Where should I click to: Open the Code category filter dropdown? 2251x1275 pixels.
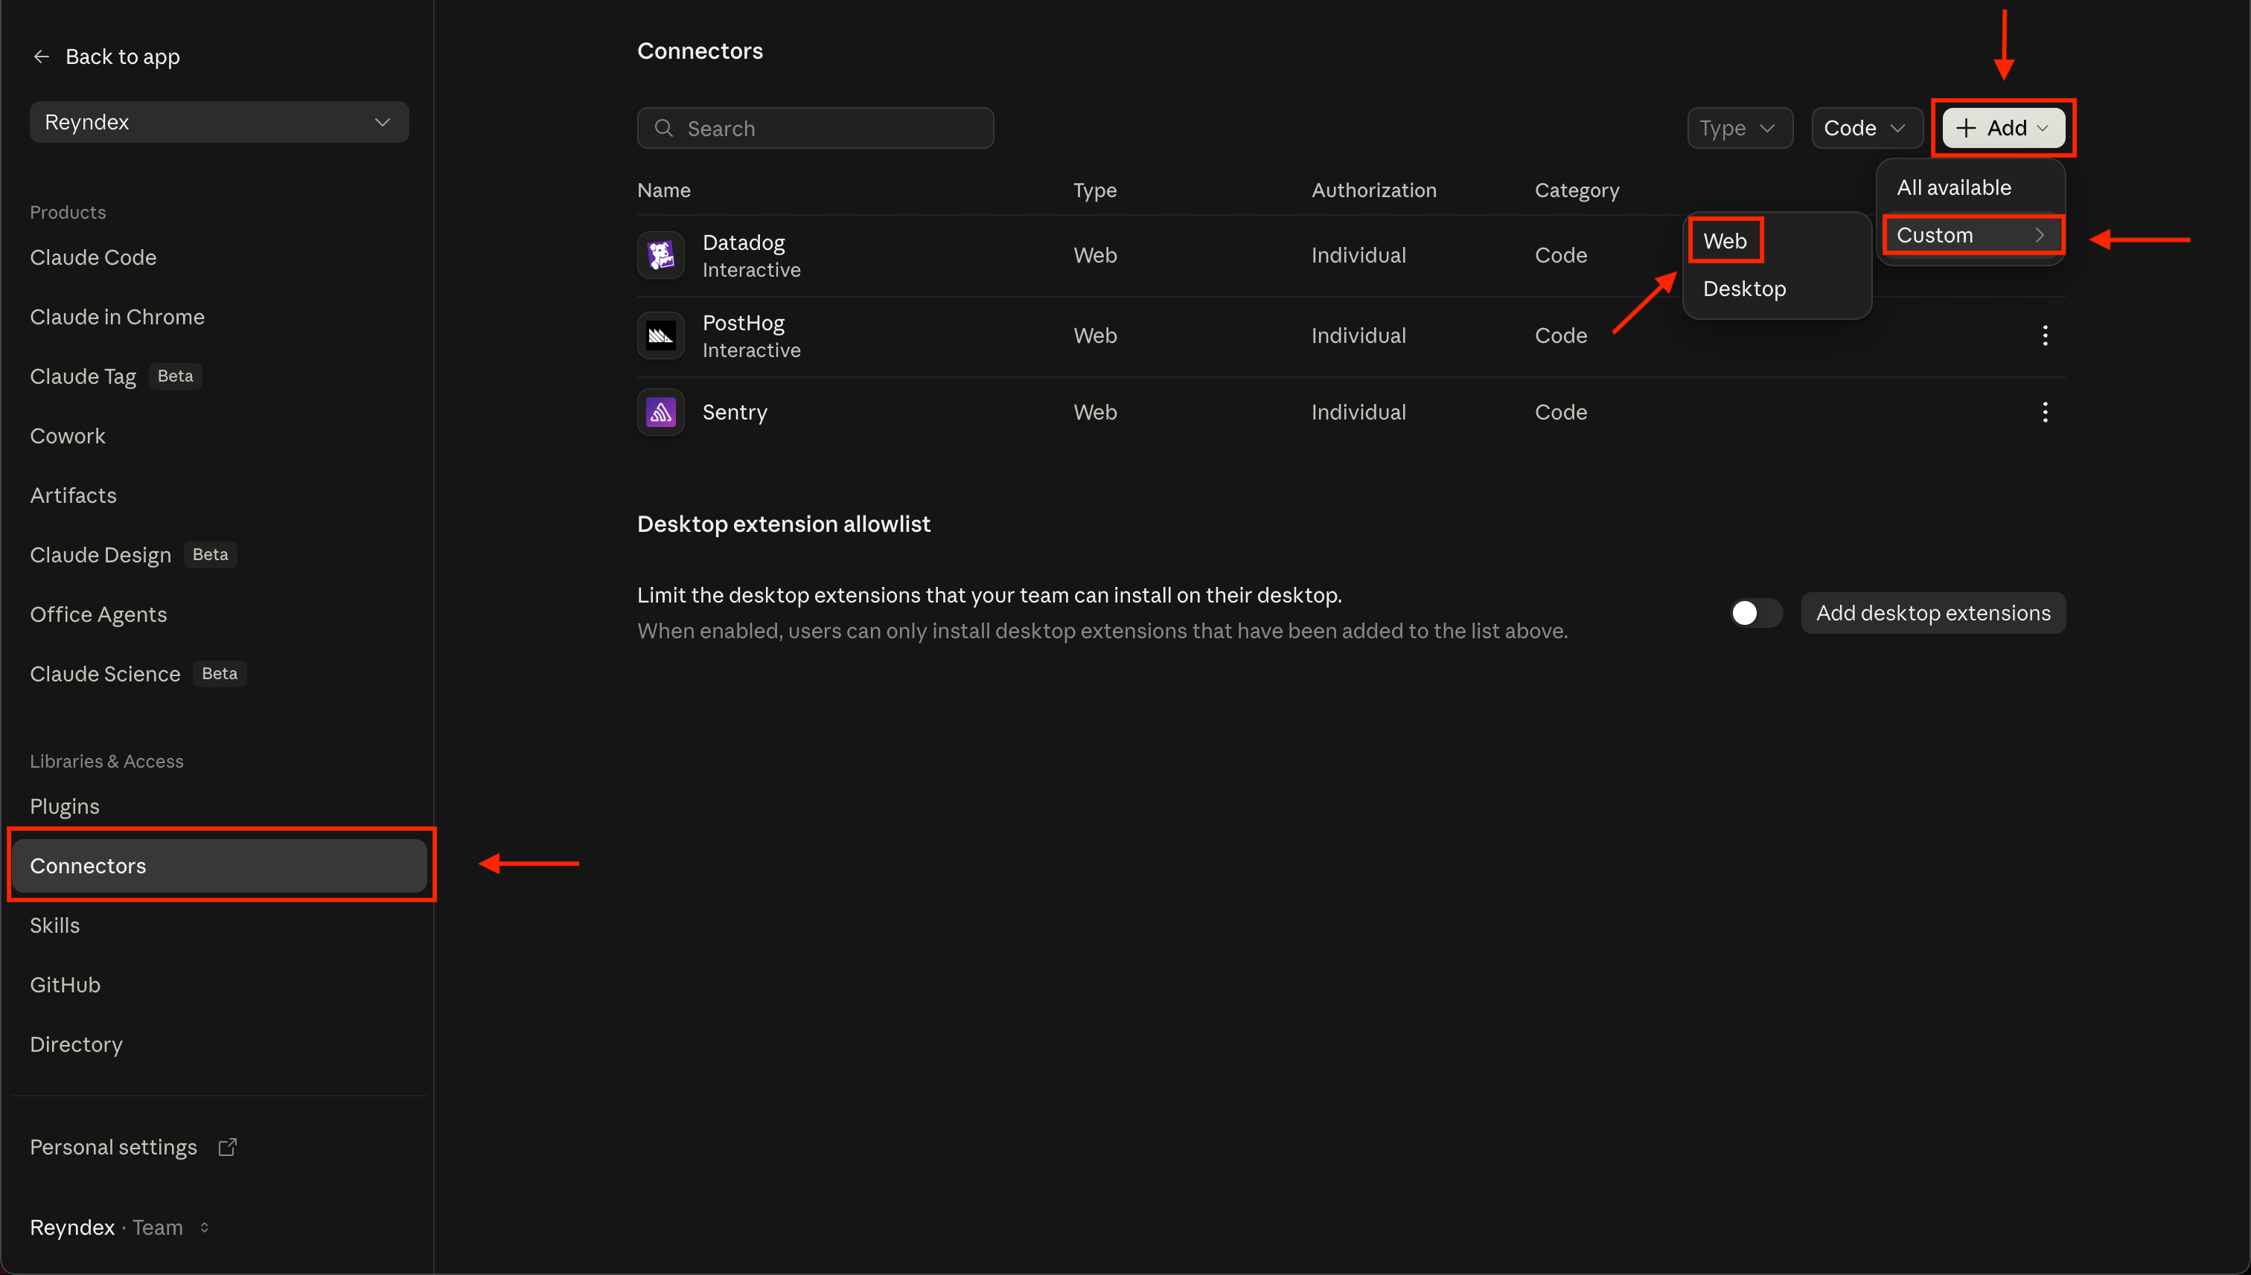[1865, 129]
